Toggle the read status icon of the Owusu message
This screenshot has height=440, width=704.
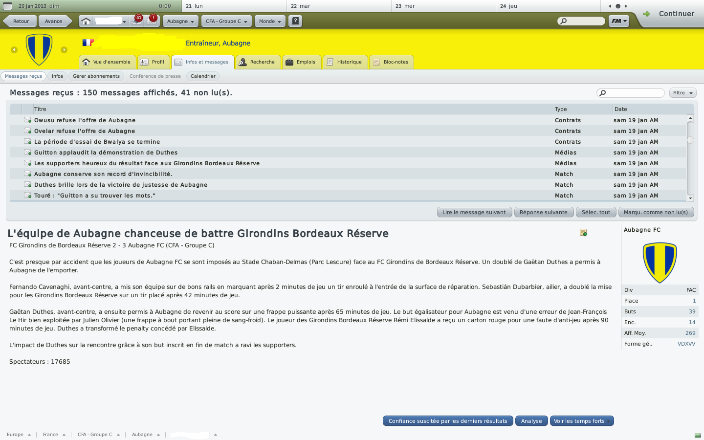tap(28, 120)
